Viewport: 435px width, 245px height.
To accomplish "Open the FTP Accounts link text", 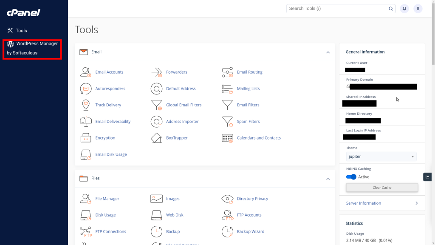I will pos(249,215).
